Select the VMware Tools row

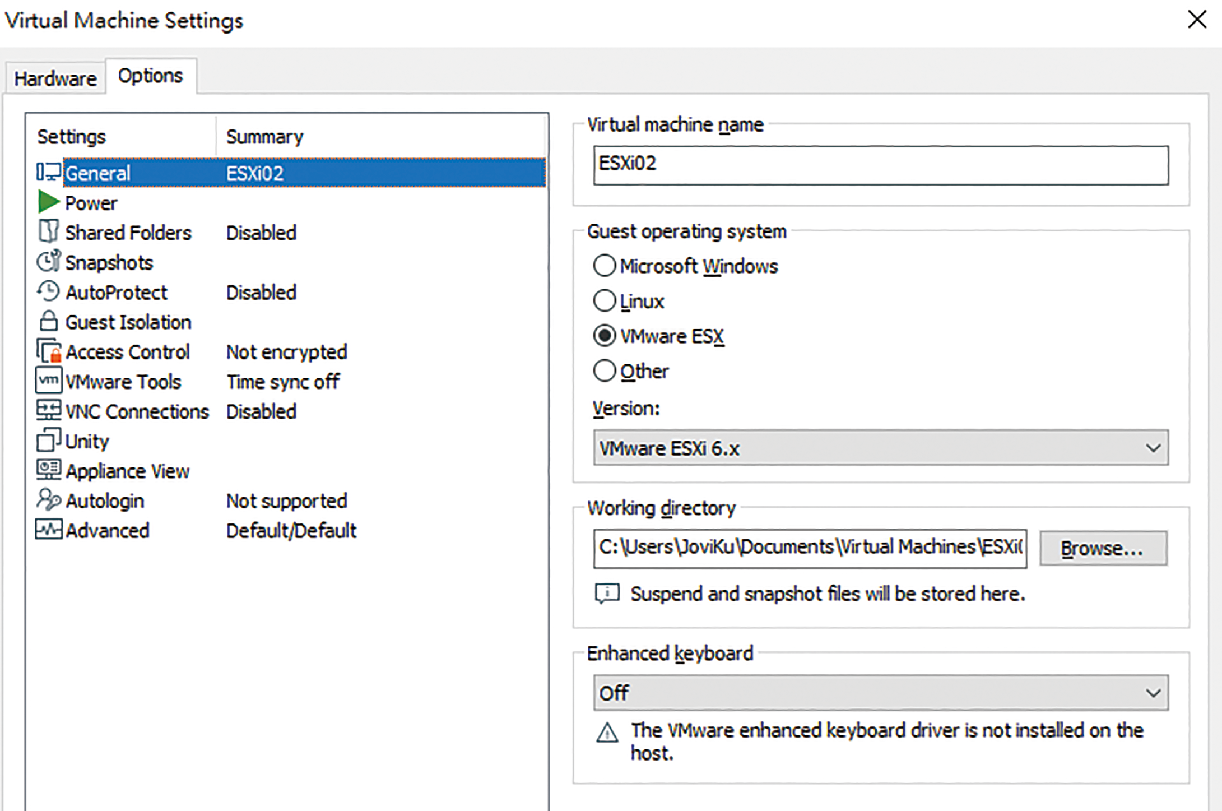290,381
